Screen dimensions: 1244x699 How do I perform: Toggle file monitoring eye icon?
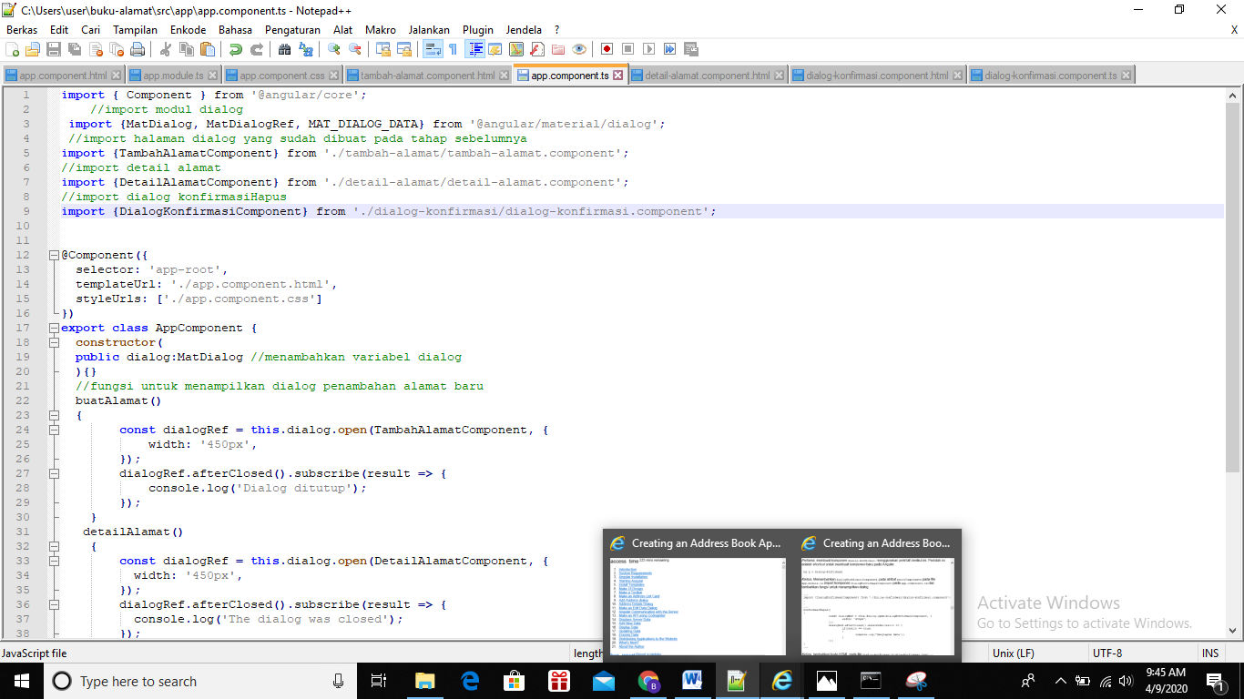pos(578,49)
